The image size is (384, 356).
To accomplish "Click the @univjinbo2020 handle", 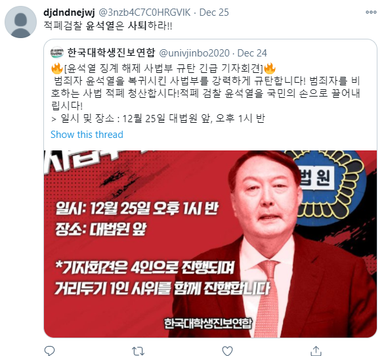I will (x=194, y=53).
